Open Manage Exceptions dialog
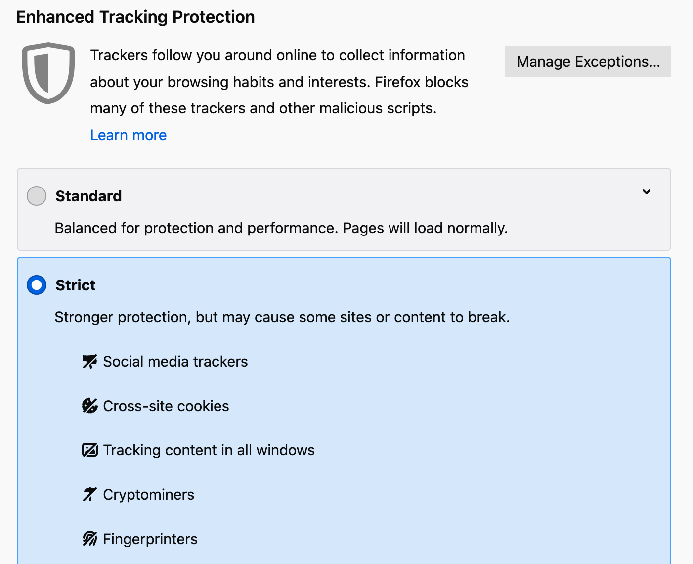Screen dimensions: 693x564 [x=588, y=61]
